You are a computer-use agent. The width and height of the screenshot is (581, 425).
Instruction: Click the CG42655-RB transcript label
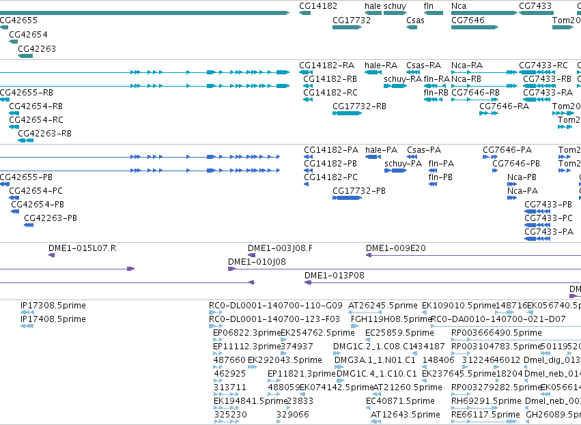pos(27,93)
